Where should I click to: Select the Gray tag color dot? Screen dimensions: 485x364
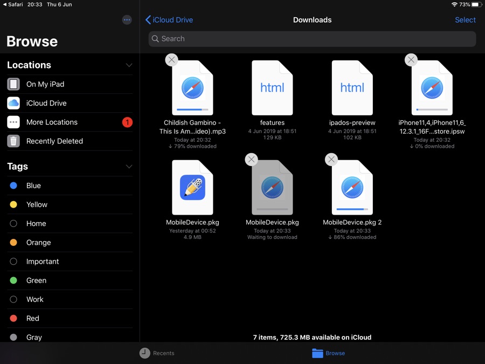(13, 337)
